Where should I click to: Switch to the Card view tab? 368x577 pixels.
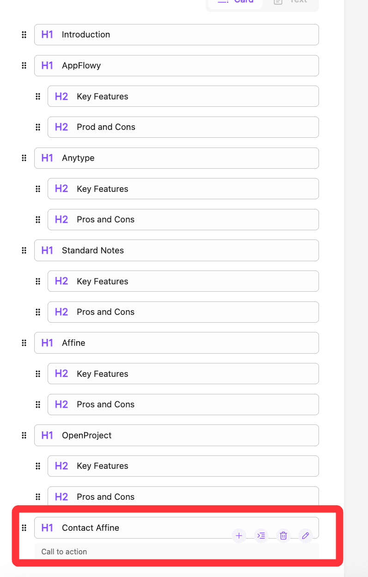(236, 2)
